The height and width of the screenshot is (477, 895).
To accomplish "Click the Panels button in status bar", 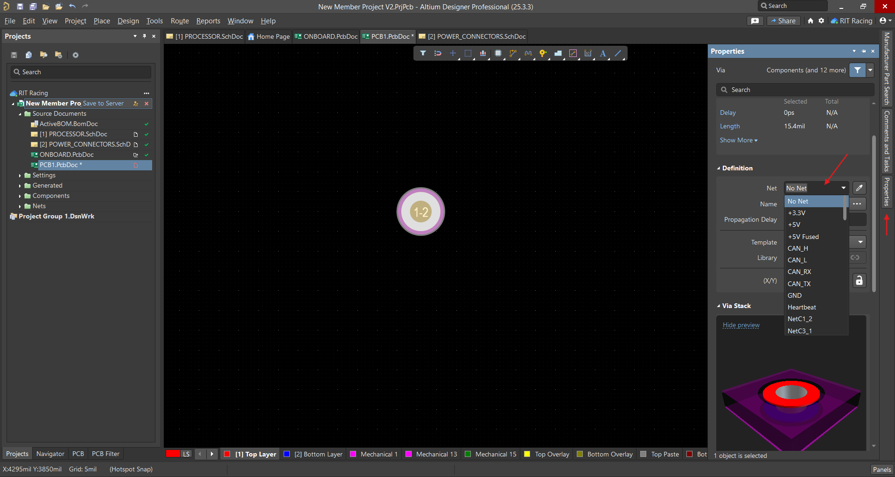I will (881, 470).
